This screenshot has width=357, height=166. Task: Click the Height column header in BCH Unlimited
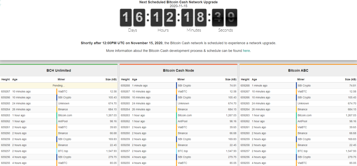coord(6,79)
